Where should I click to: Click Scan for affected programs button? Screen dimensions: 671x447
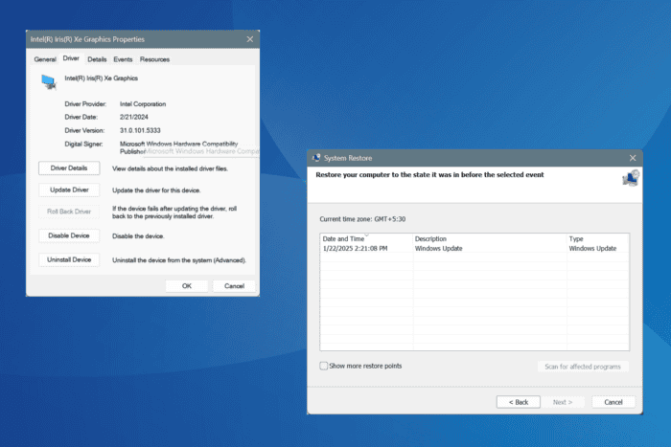[x=583, y=367]
